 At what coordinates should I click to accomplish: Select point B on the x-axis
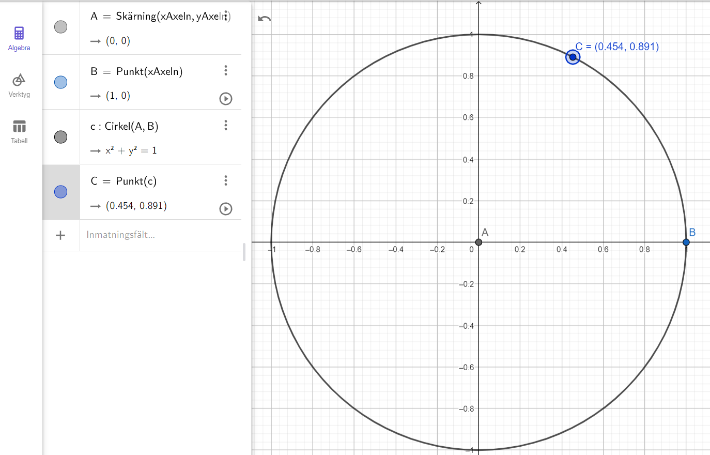(686, 242)
